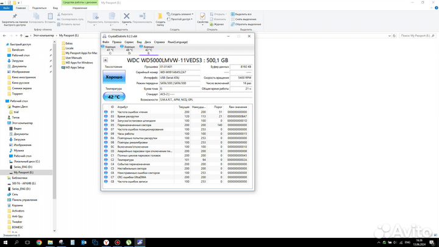Select disk C: tab showing 41 °C
Image resolution: width=439 pixels, height=247 pixels.
coord(110,50)
